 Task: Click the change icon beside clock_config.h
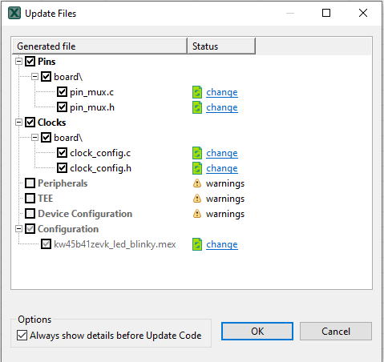click(197, 168)
